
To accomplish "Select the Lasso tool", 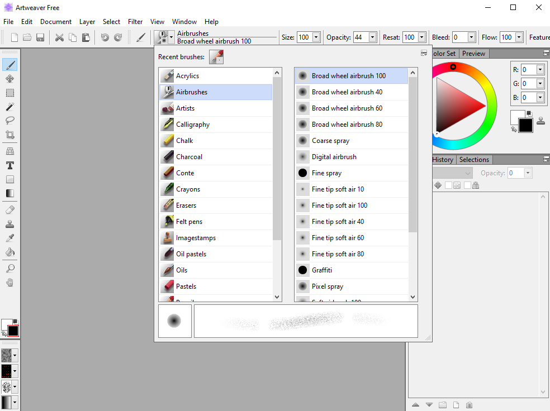I will pos(10,121).
